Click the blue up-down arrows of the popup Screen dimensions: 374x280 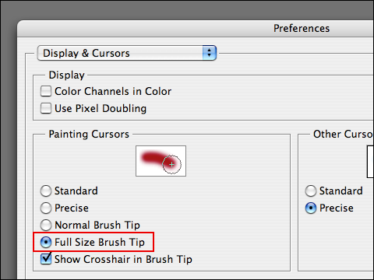210,53
